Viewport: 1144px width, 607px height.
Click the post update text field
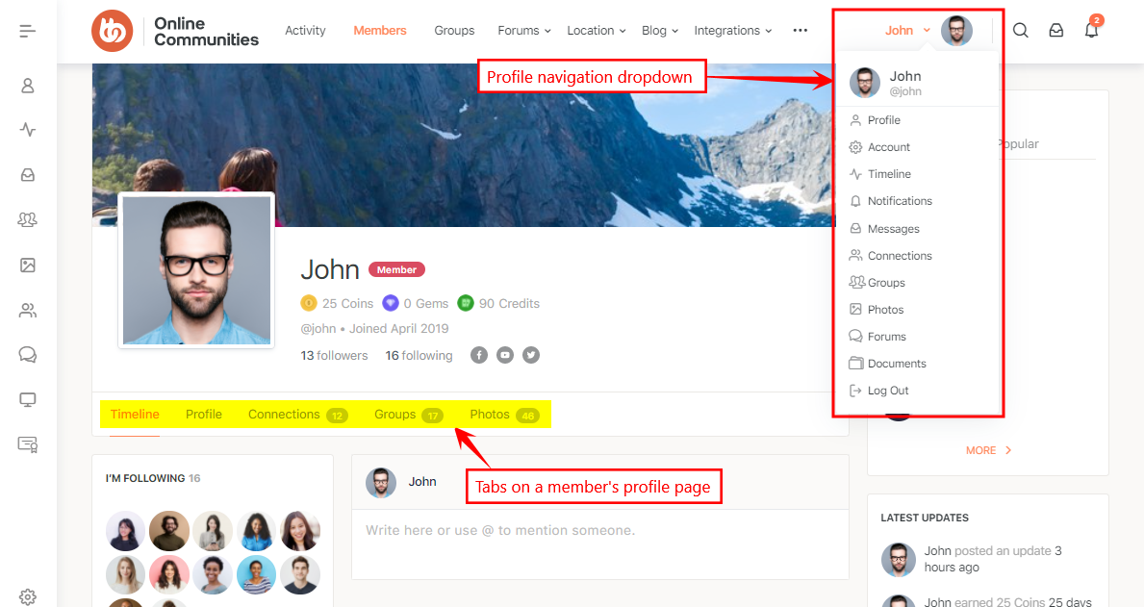pyautogui.click(x=598, y=531)
